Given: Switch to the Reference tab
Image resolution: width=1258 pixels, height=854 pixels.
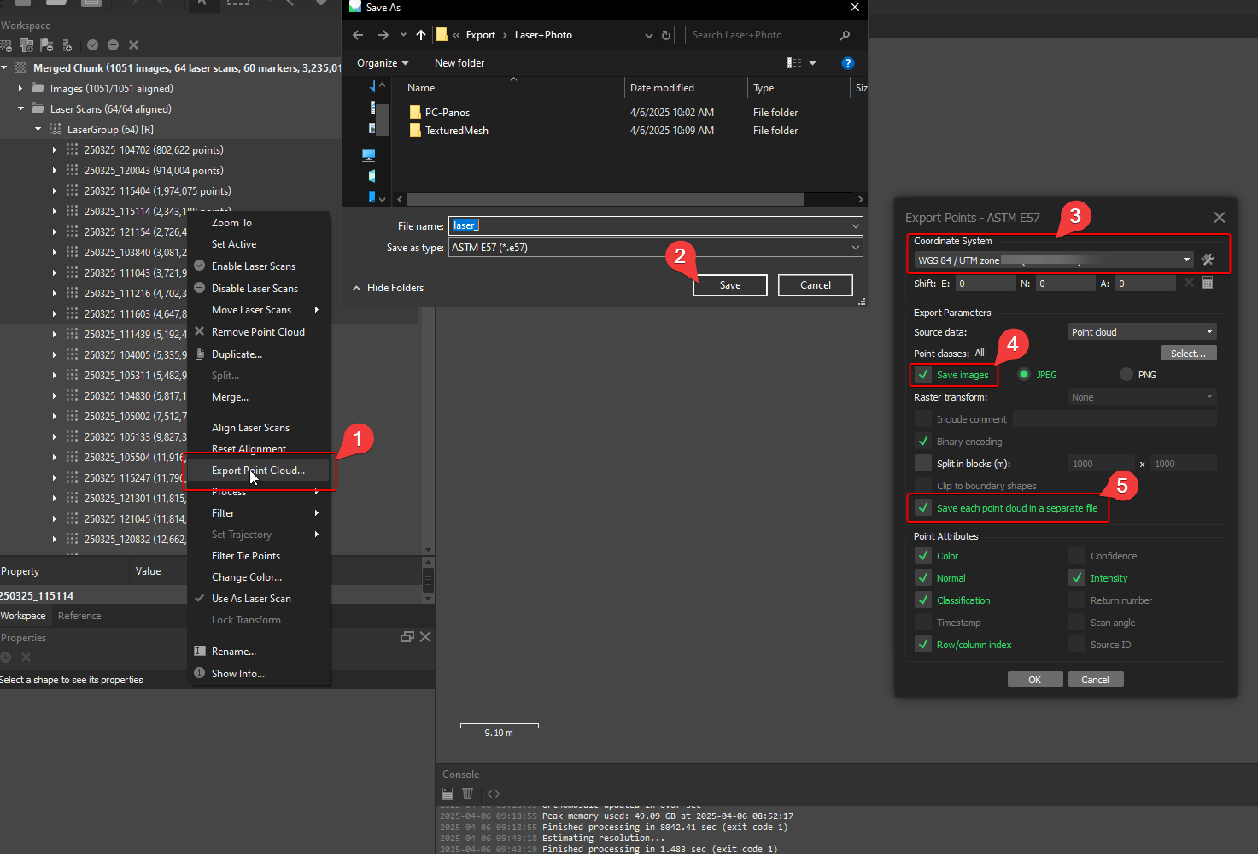Looking at the screenshot, I should [79, 616].
